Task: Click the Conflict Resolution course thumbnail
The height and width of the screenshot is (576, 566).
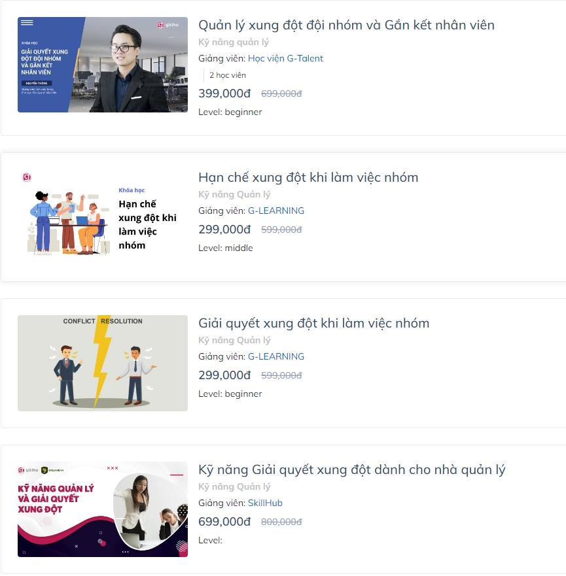Action: coord(103,363)
